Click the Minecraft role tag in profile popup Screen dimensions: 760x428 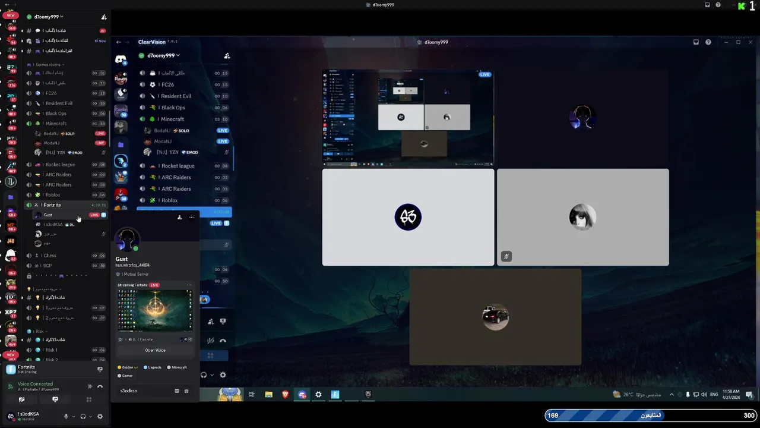(x=177, y=367)
